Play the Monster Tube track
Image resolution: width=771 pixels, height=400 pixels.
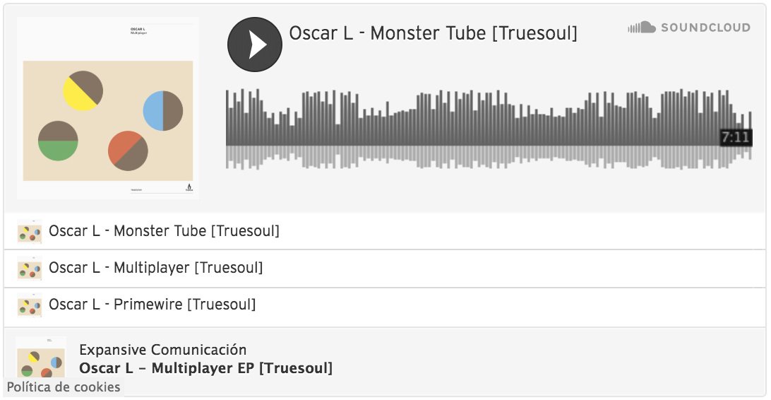click(x=255, y=45)
